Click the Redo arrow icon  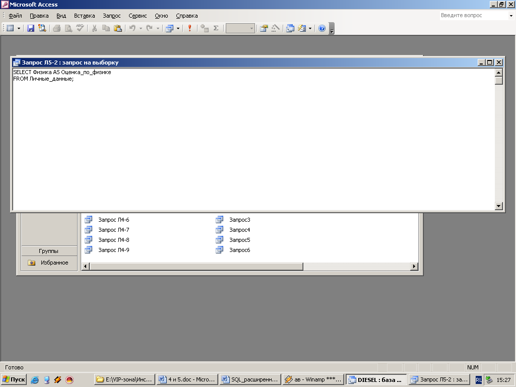coord(149,28)
